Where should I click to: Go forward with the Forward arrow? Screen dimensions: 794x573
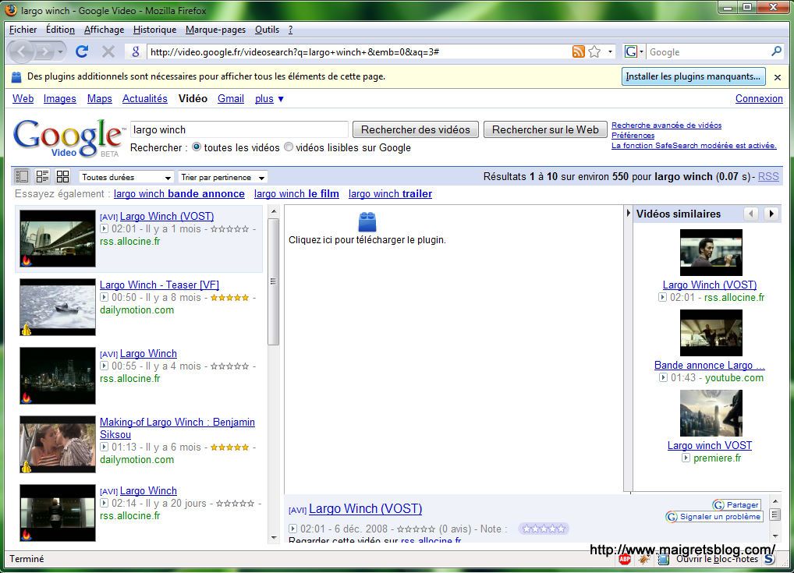[x=45, y=51]
